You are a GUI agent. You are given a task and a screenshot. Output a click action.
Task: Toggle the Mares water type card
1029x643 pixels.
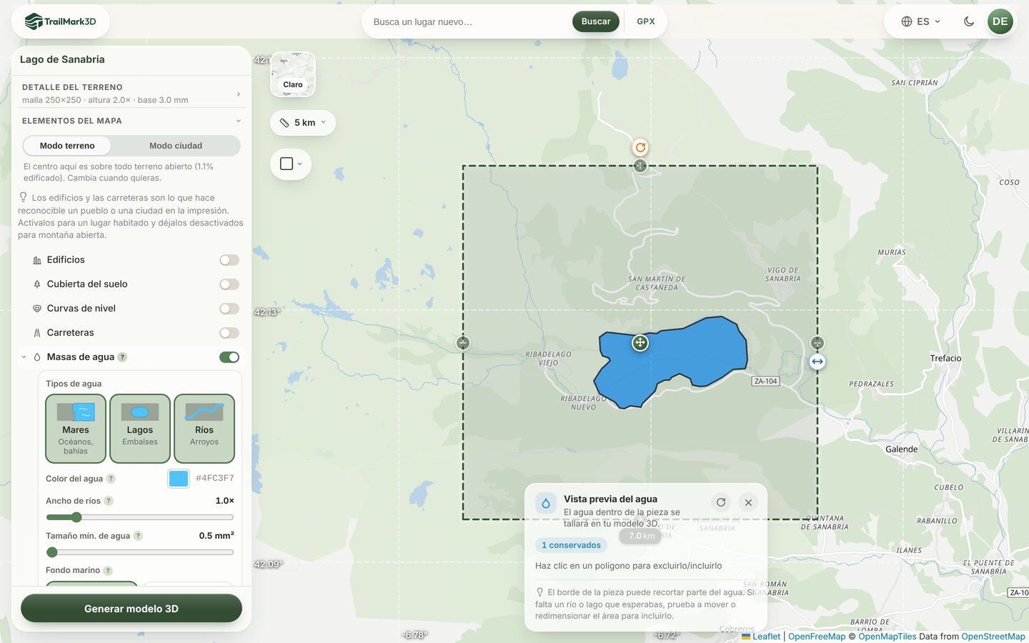tap(76, 429)
